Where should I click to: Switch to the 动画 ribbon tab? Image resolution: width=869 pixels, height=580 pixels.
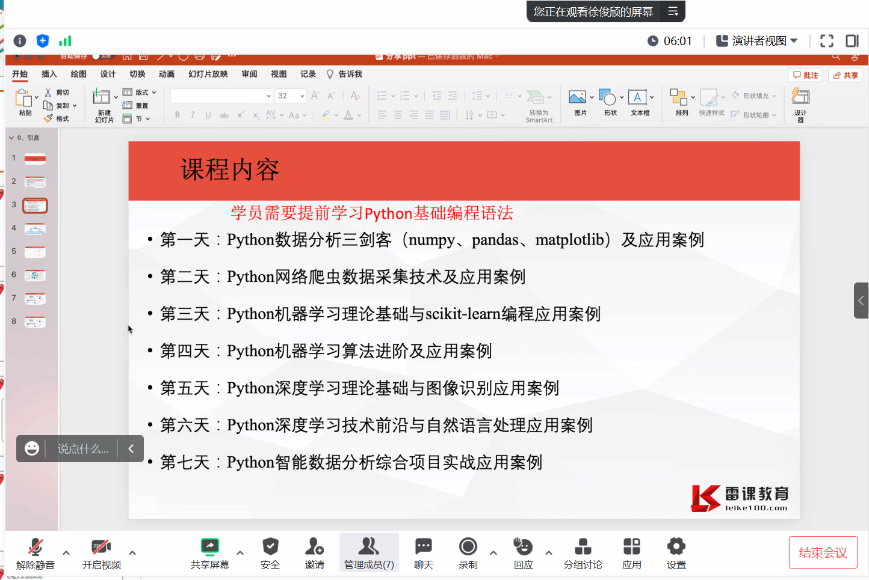click(x=167, y=74)
